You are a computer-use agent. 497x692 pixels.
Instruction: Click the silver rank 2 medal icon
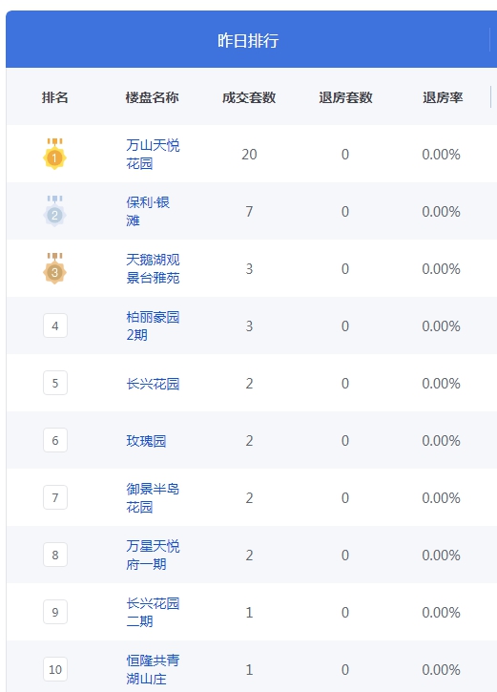tap(54, 211)
